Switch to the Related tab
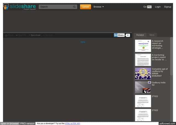This screenshot has height=125, width=176. tap(140, 35)
